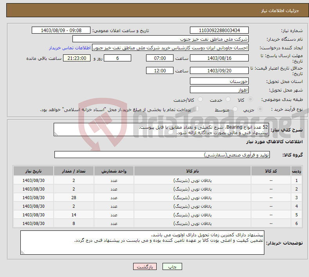Click the general description text area
The height and width of the screenshot is (277, 309).
click(x=161, y=130)
